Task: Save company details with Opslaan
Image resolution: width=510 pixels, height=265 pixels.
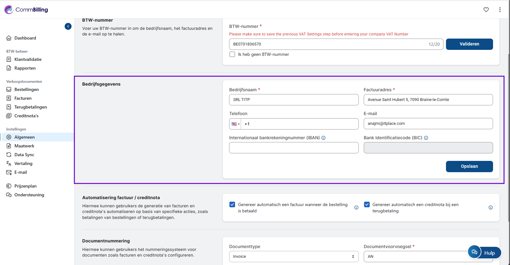Action: coord(469,167)
